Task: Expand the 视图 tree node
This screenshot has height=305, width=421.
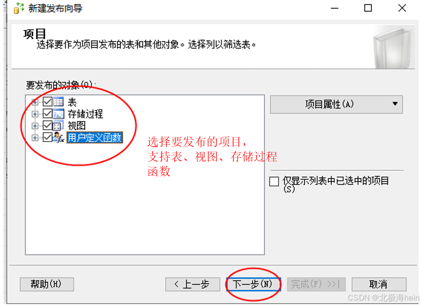Action: pyautogui.click(x=35, y=125)
